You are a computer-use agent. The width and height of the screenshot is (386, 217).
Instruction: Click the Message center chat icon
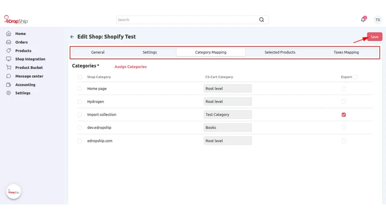(9, 76)
